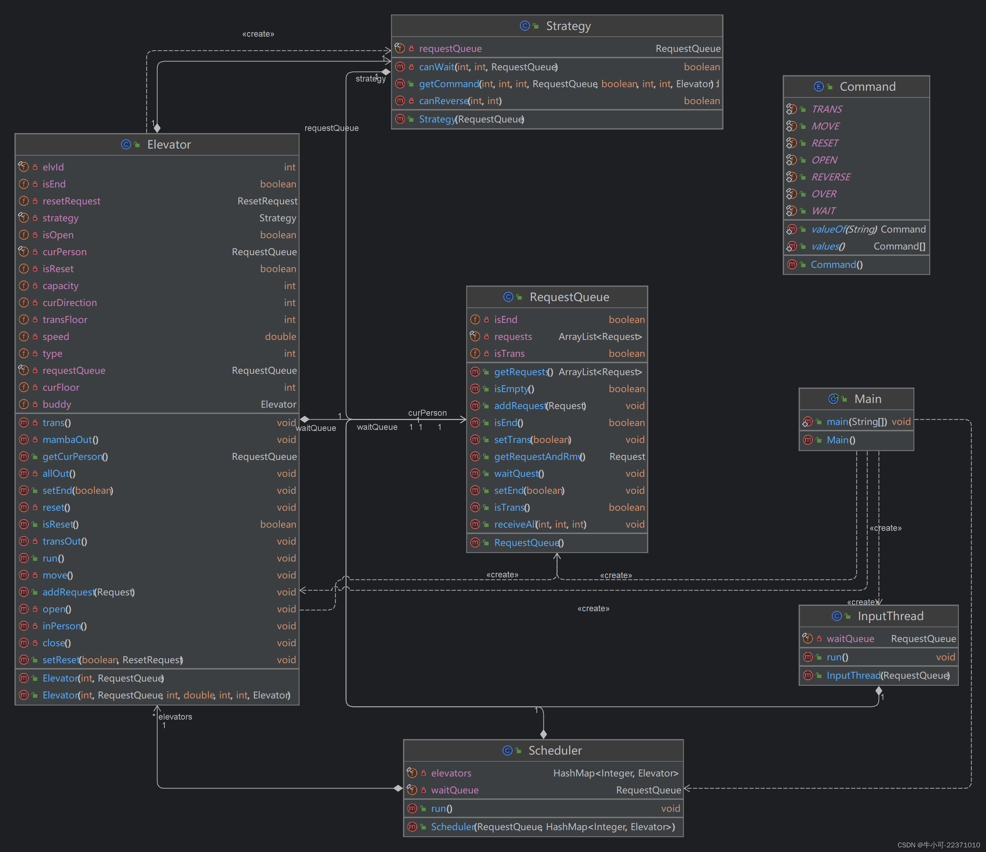Click the class icon beside InputThread title
This screenshot has height=852, width=986.
click(x=837, y=616)
